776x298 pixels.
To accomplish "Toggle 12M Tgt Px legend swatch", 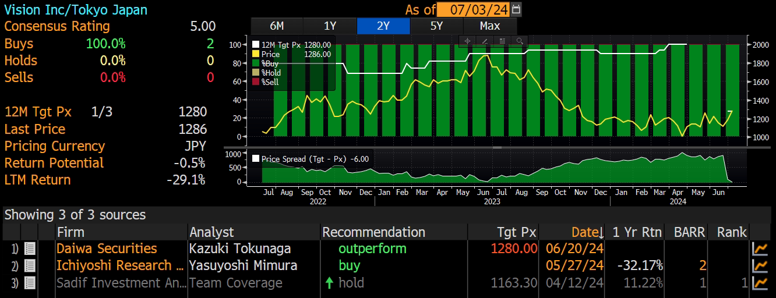I will tap(256, 45).
